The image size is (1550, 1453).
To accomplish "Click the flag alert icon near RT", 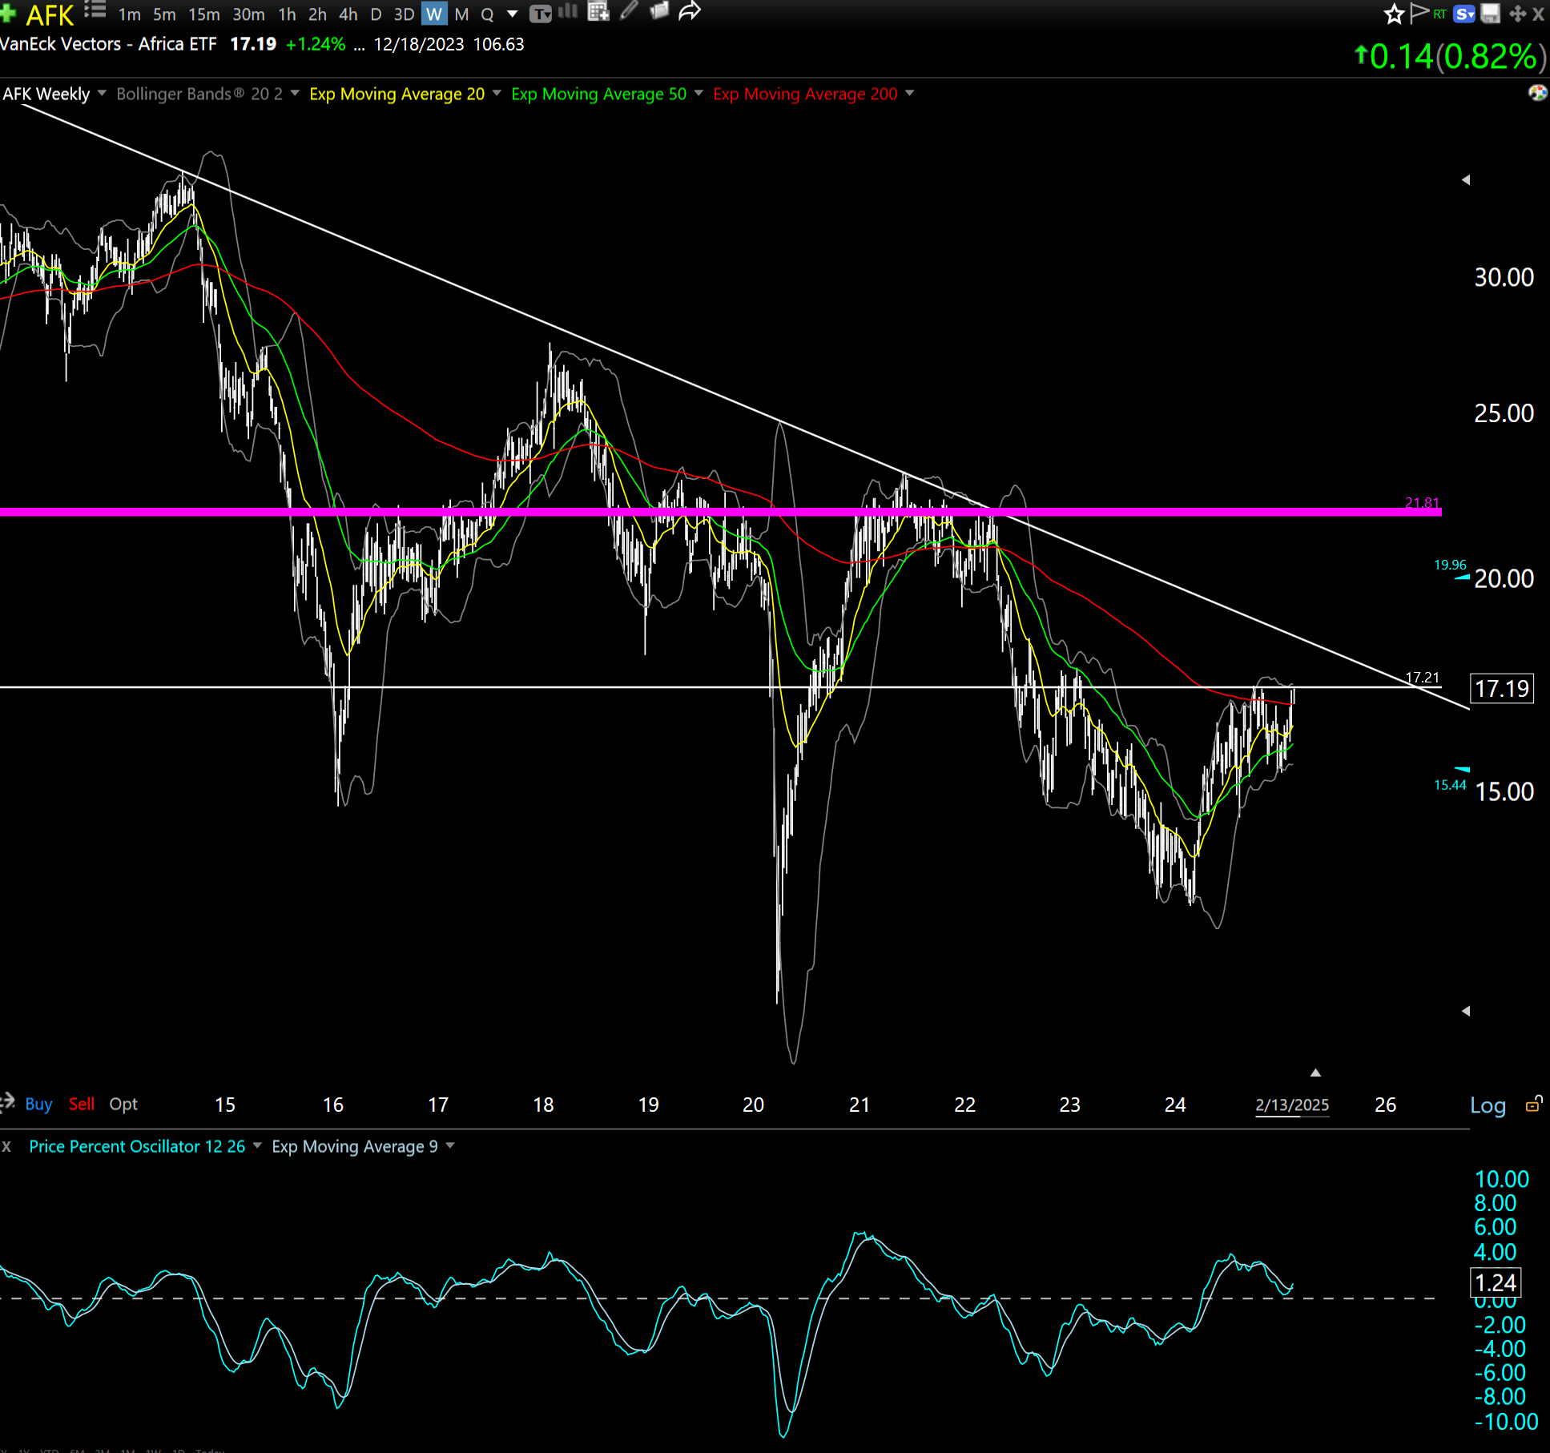I will (x=1419, y=11).
